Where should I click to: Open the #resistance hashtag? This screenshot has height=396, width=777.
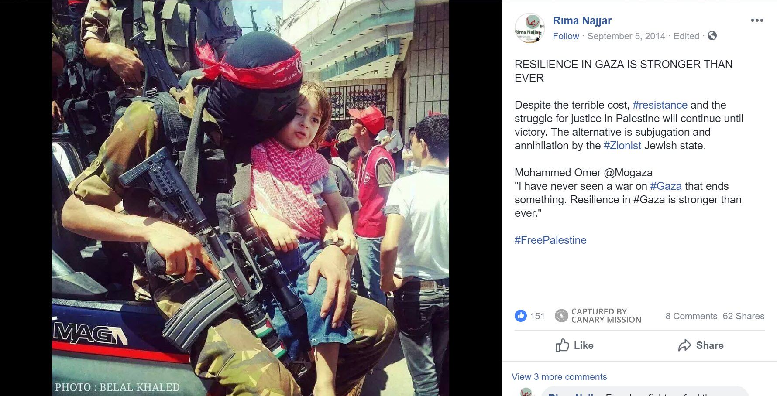(x=660, y=105)
